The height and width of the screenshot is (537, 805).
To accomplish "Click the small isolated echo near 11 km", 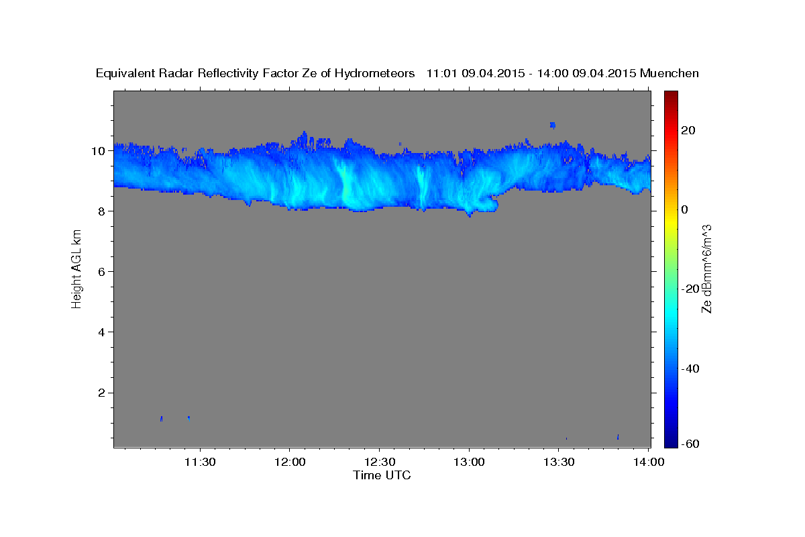I will tap(553, 125).
